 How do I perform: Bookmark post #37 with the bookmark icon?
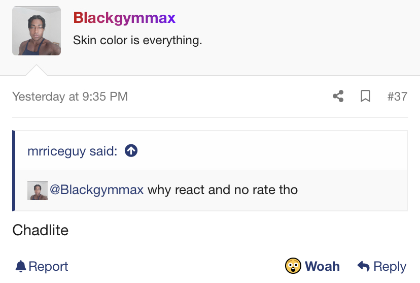coord(365,96)
